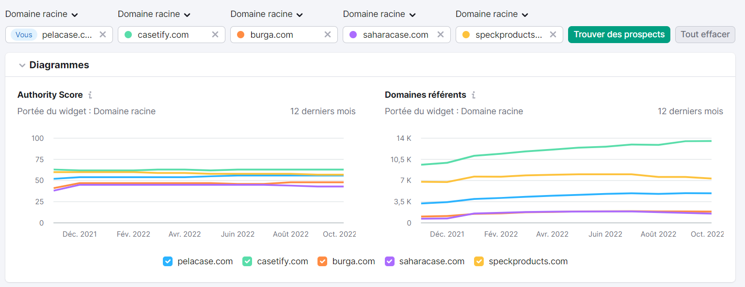
Task: Disable saharacase.com legend checkbox
Action: 389,261
